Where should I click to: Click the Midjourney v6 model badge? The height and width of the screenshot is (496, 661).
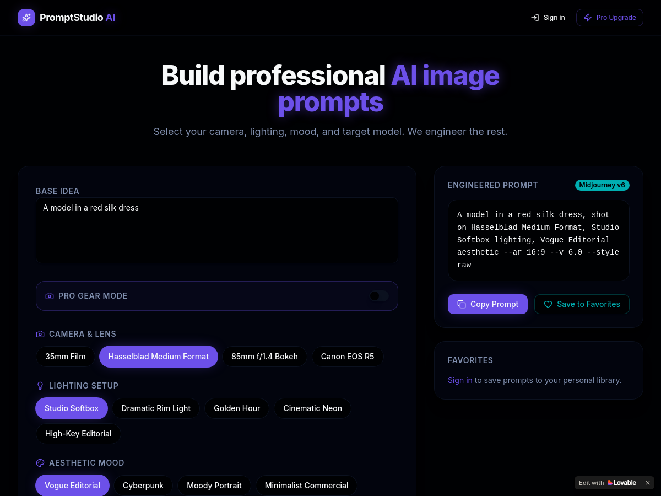pyautogui.click(x=602, y=185)
